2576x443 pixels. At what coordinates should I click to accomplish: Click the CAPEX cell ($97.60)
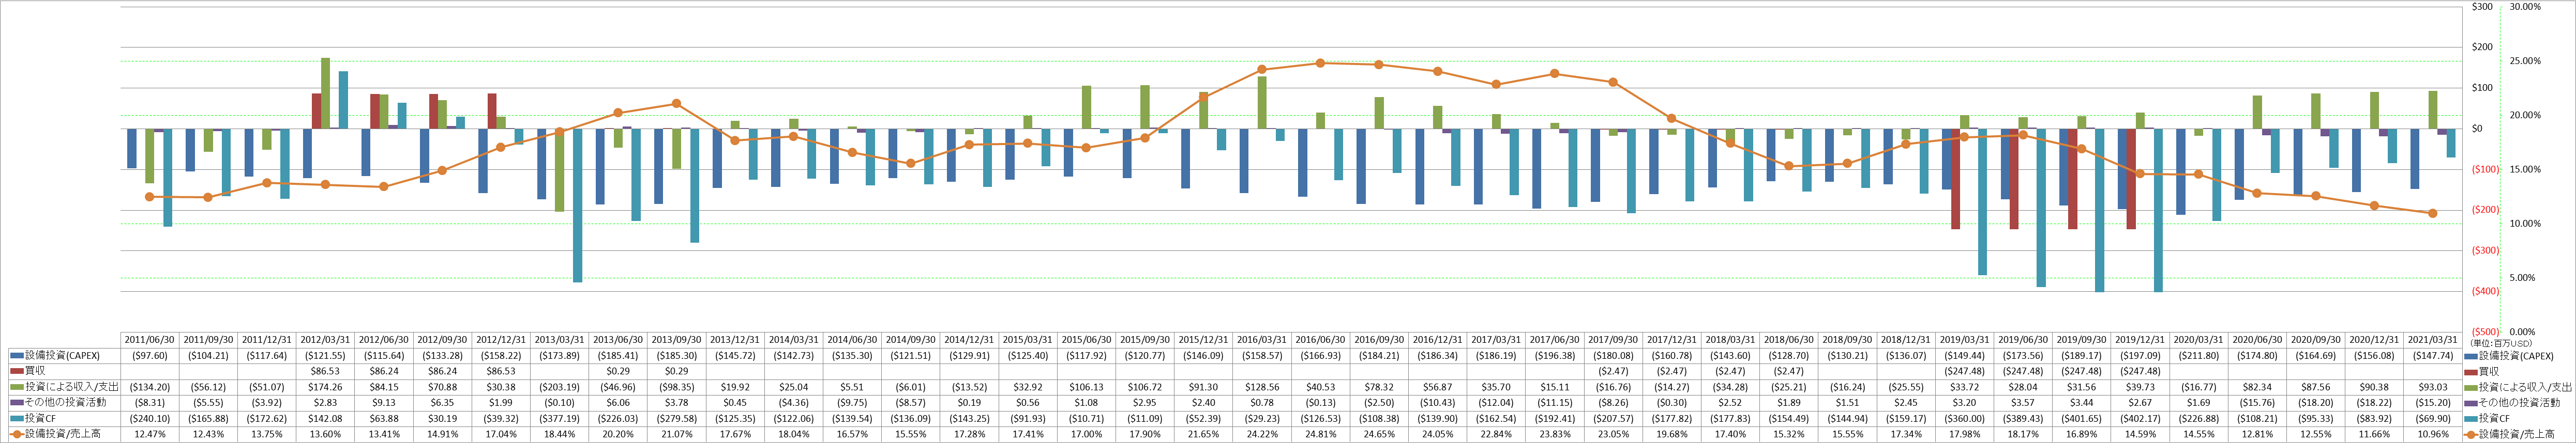[151, 356]
